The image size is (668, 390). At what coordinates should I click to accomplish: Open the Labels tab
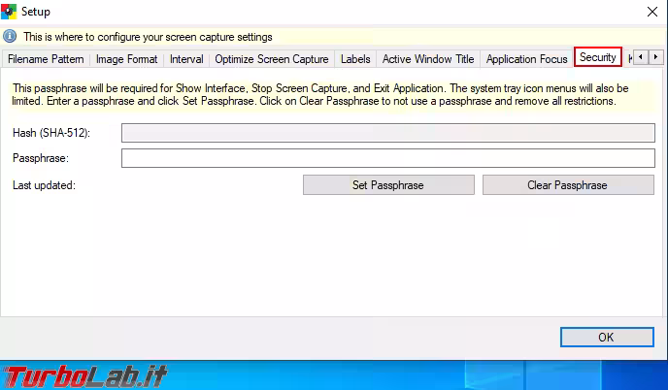[355, 59]
